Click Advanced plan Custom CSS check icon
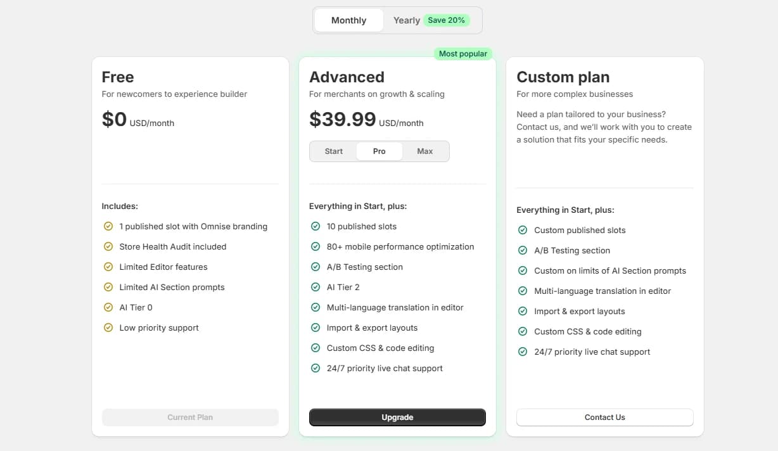The image size is (778, 451). (316, 348)
